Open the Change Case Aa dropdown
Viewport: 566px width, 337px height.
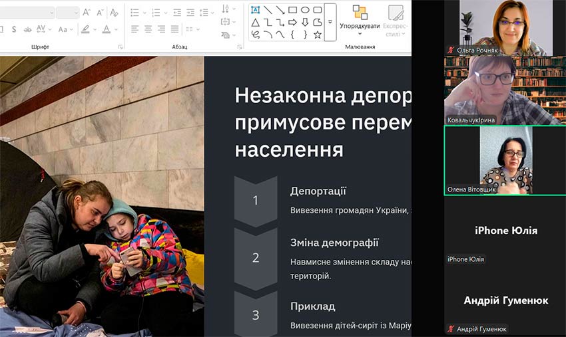65,29
